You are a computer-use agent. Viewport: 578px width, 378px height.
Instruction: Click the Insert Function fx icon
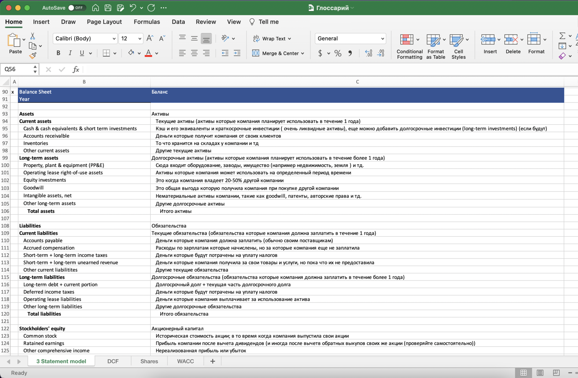(x=76, y=69)
